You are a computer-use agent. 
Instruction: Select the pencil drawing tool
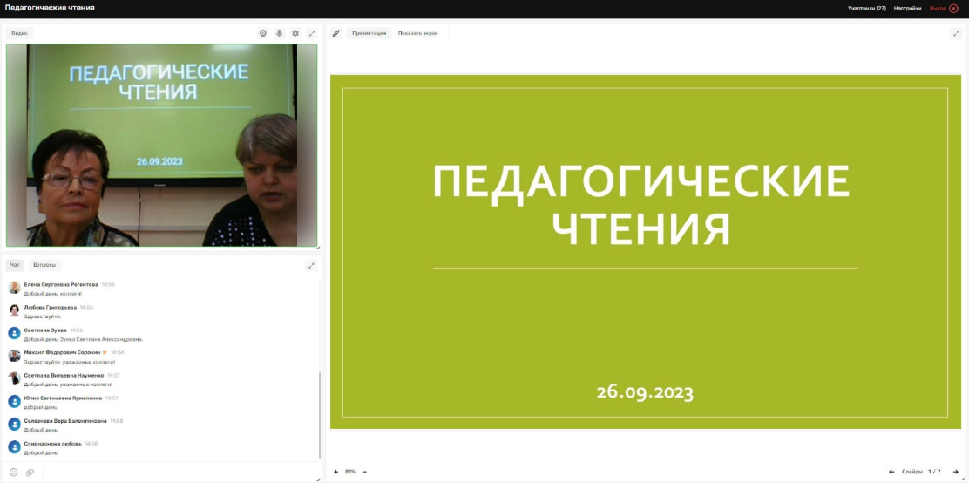(336, 33)
